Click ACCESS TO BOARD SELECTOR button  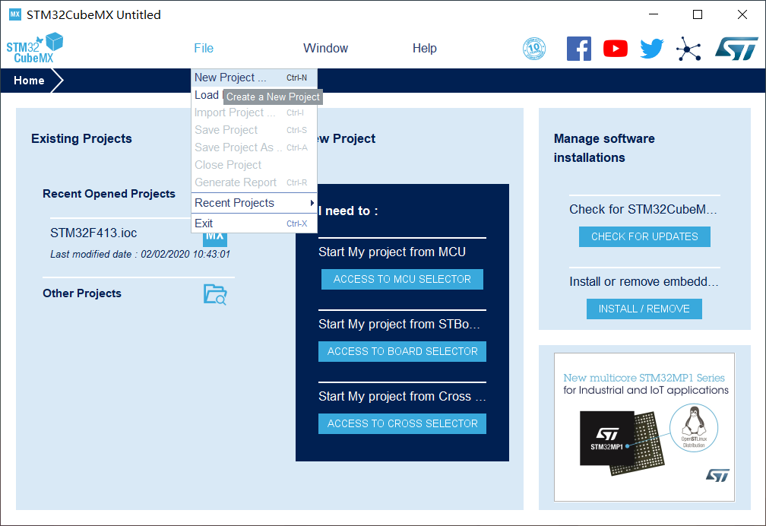pos(402,351)
